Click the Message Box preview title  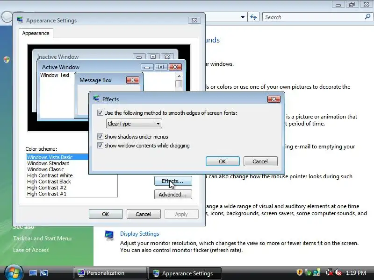pos(95,80)
